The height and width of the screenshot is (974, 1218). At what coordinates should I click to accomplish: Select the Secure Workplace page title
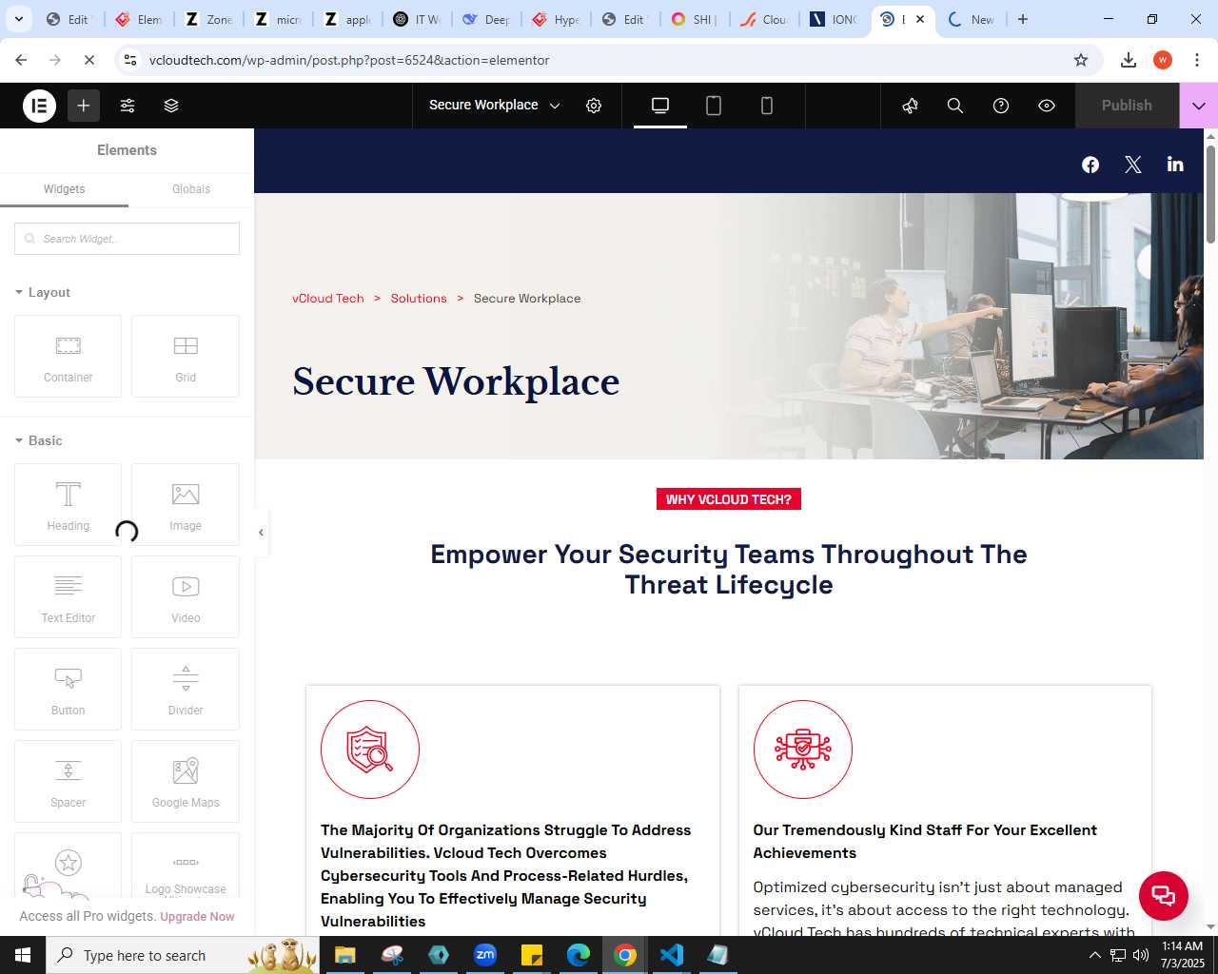456,381
